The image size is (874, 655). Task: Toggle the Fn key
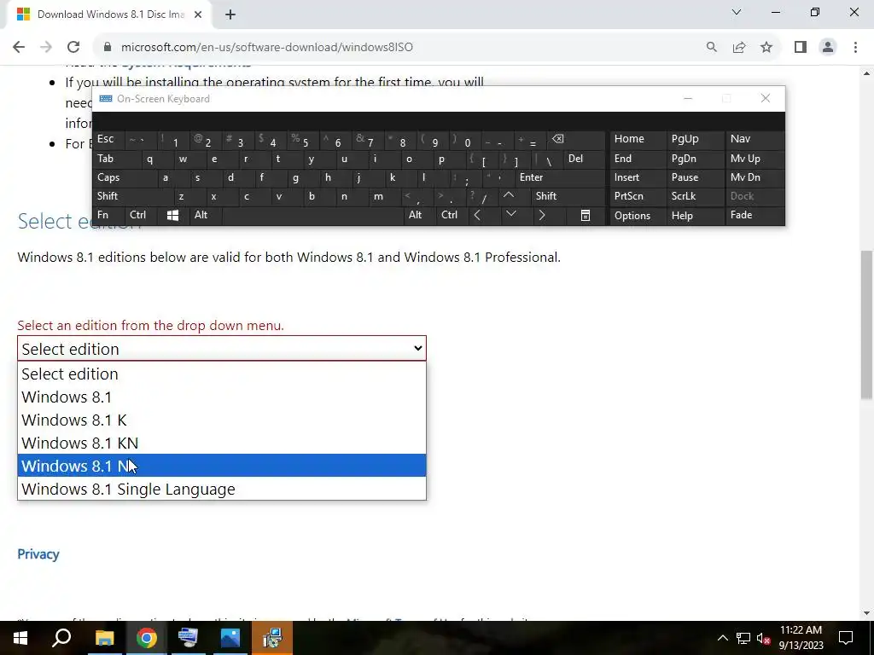tap(109, 215)
